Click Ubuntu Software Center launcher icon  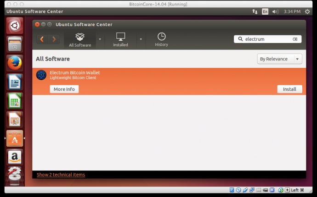pos(15,138)
